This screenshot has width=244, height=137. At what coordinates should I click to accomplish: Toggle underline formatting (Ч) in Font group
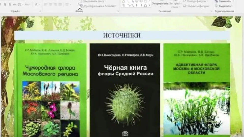click(5, 4)
